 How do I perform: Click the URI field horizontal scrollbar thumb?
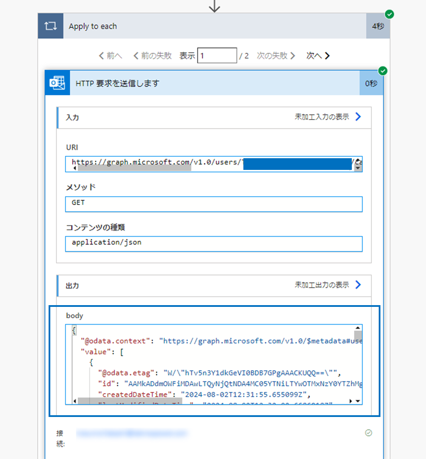coord(134,168)
